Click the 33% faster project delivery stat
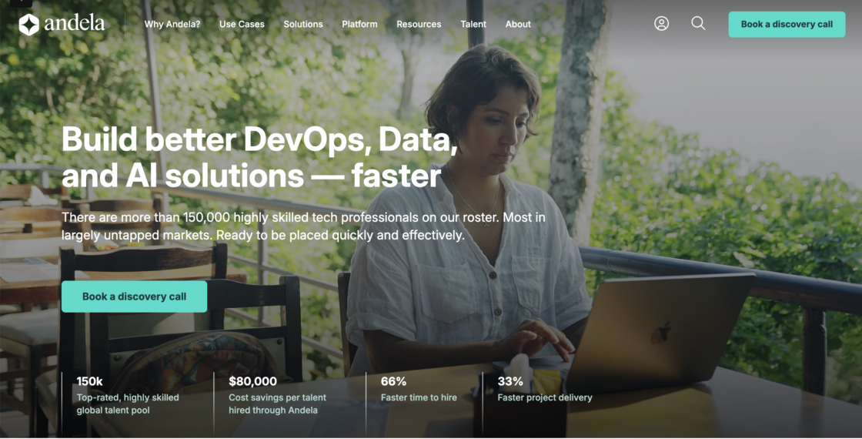 pyautogui.click(x=545, y=390)
